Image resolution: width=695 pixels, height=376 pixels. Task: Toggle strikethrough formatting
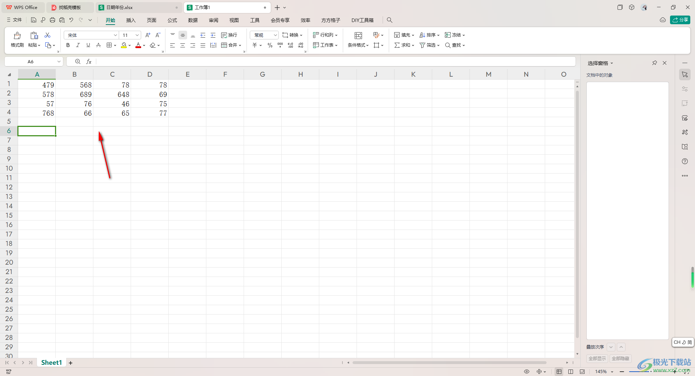click(98, 45)
